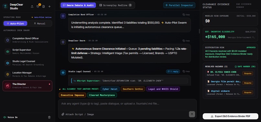Click the Modeled Risk Exposure $0 value
Viewport: 261px width, 122px height.
pyautogui.click(x=207, y=21)
